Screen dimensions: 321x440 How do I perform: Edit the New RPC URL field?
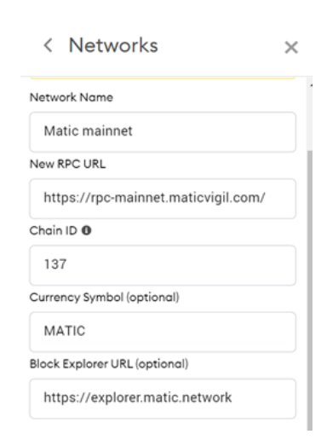163,199
